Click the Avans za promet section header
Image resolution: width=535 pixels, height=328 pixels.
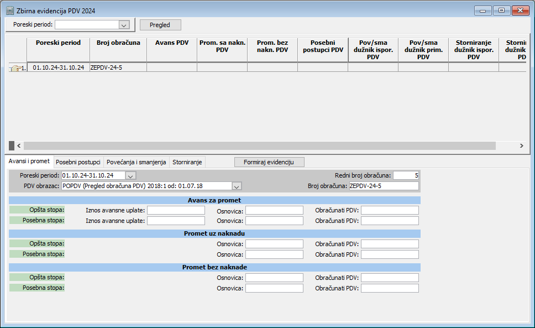[214, 200]
